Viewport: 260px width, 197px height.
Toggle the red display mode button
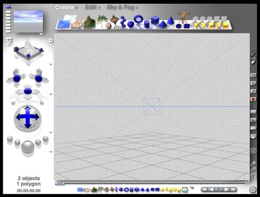pos(253,99)
